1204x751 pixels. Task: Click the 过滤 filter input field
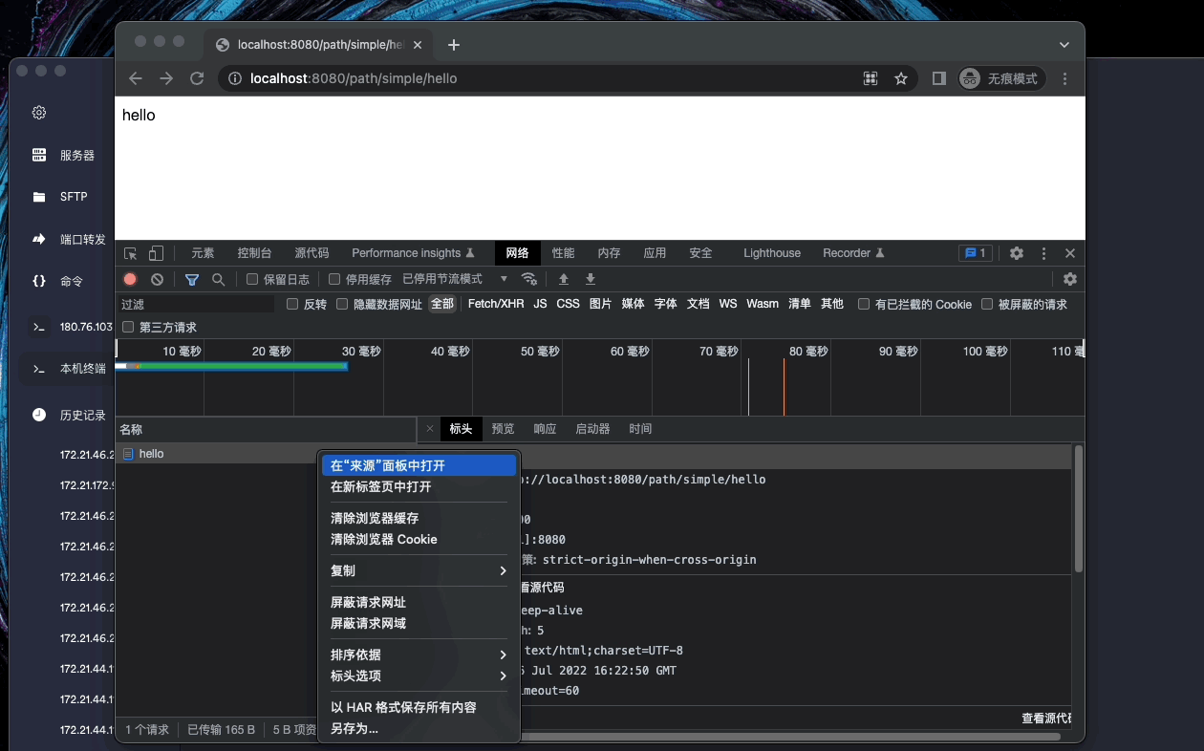point(196,304)
